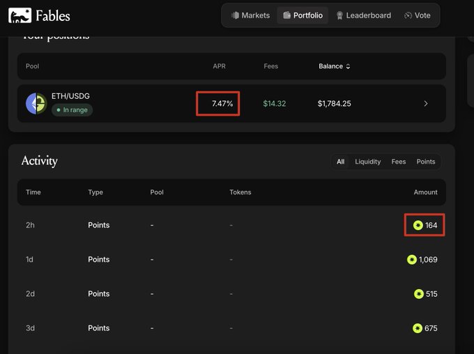Click the ETH/USDG token pair icon
This screenshot has height=354, width=474.
(36, 103)
